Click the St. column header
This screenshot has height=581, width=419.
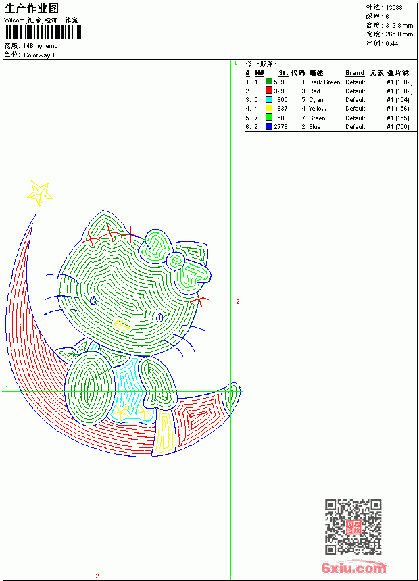283,73
